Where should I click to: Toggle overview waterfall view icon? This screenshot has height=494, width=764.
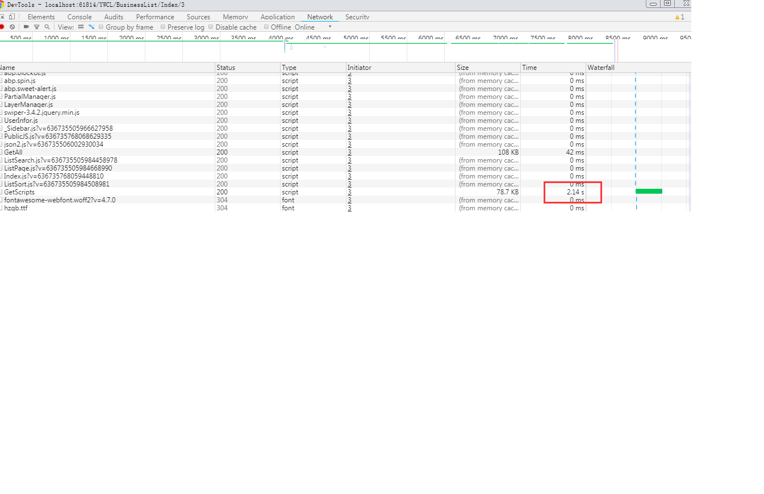click(x=91, y=27)
